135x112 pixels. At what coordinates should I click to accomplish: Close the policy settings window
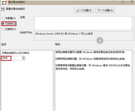click(132, 1)
